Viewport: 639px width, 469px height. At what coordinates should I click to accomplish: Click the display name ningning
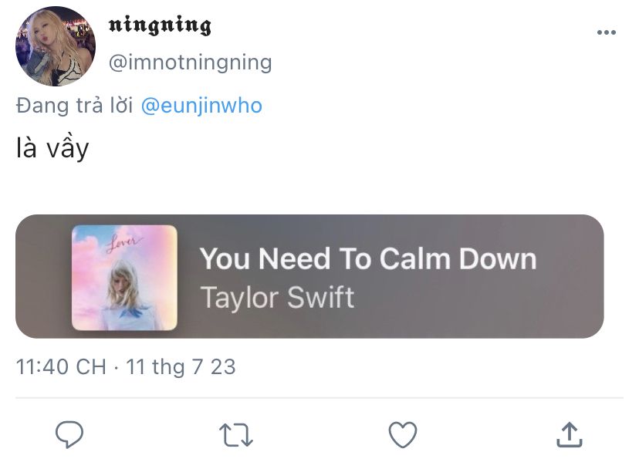[159, 26]
